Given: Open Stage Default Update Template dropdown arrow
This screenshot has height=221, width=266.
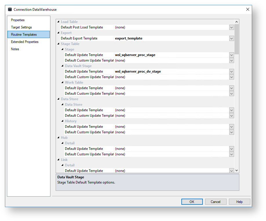Looking at the screenshot, I should tap(231, 55).
